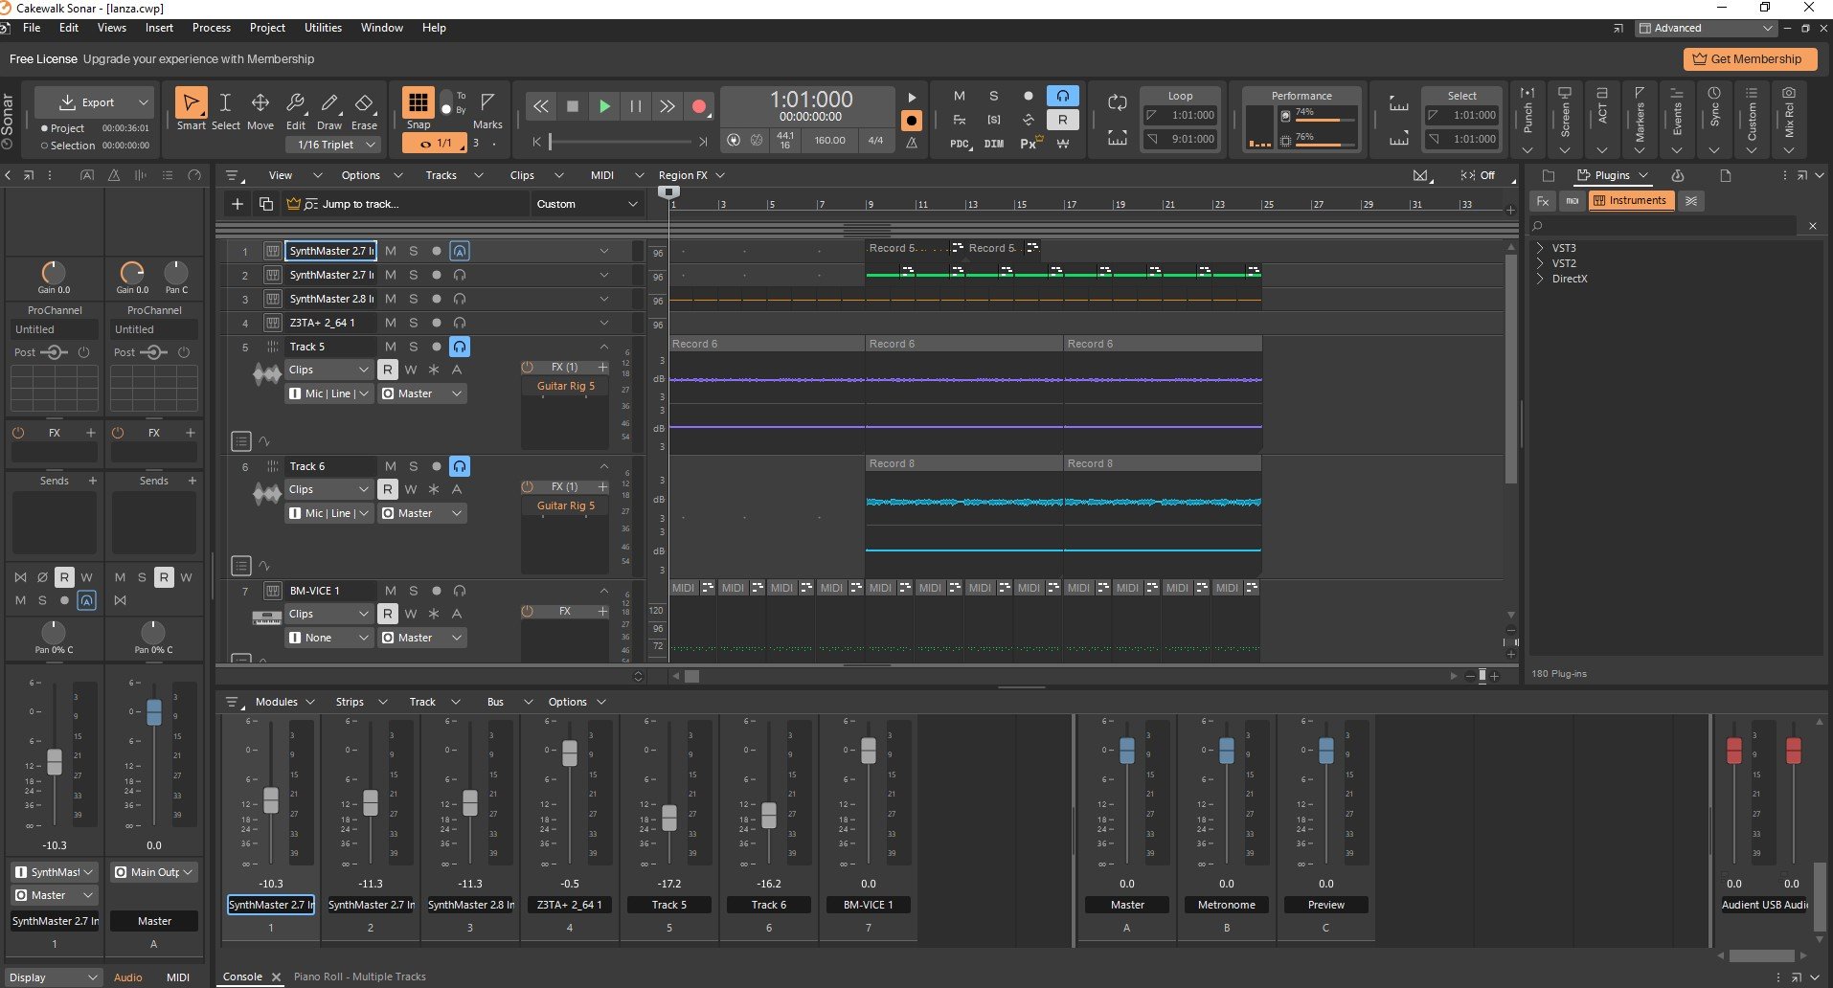Select the Draw tool
The image size is (1833, 988).
point(329,109)
